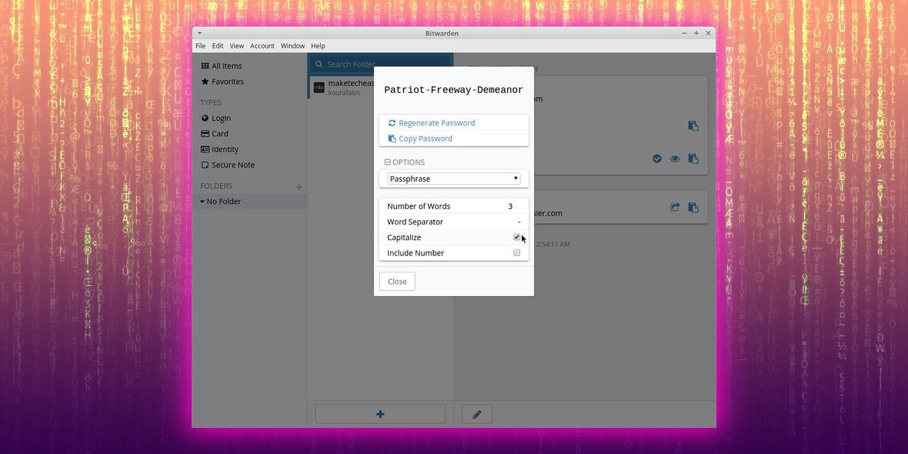Collapse the Options section
Image resolution: width=908 pixels, height=454 pixels.
(387, 161)
